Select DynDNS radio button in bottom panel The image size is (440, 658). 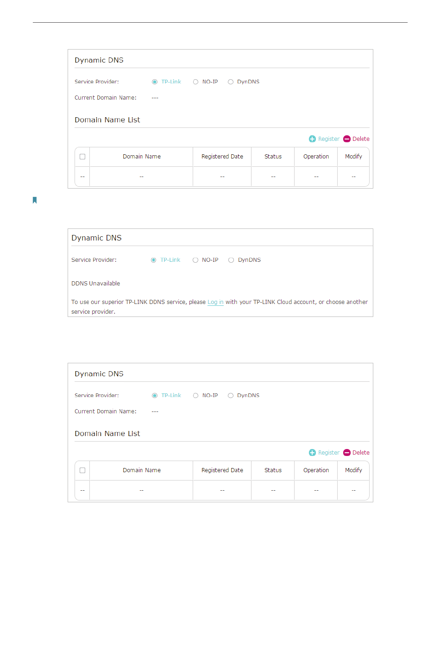(231, 396)
